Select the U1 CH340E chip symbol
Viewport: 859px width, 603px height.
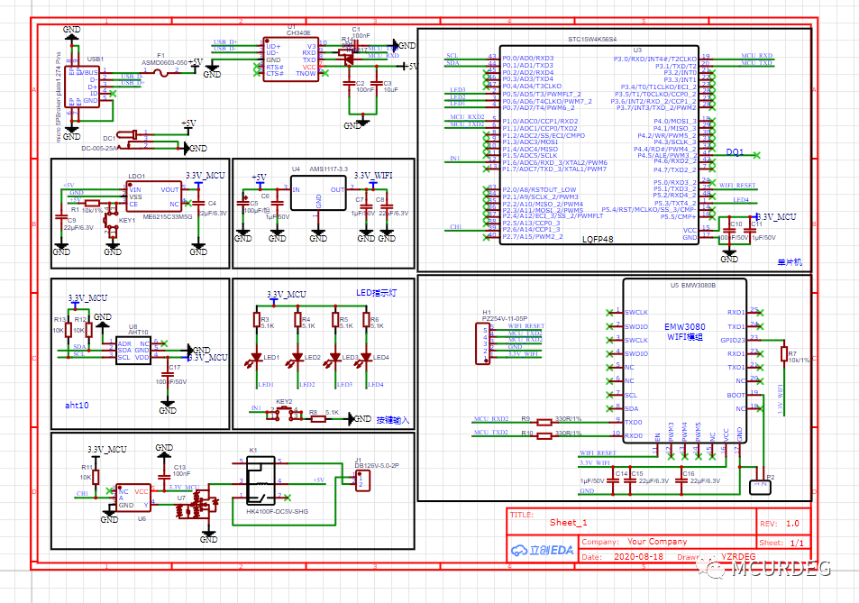(290, 59)
